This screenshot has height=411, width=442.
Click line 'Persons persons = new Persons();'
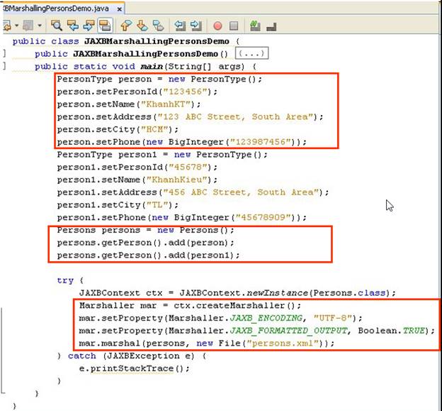pos(145,230)
